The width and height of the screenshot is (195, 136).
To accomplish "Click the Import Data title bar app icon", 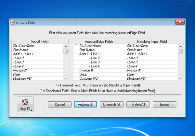I will point(13,22).
